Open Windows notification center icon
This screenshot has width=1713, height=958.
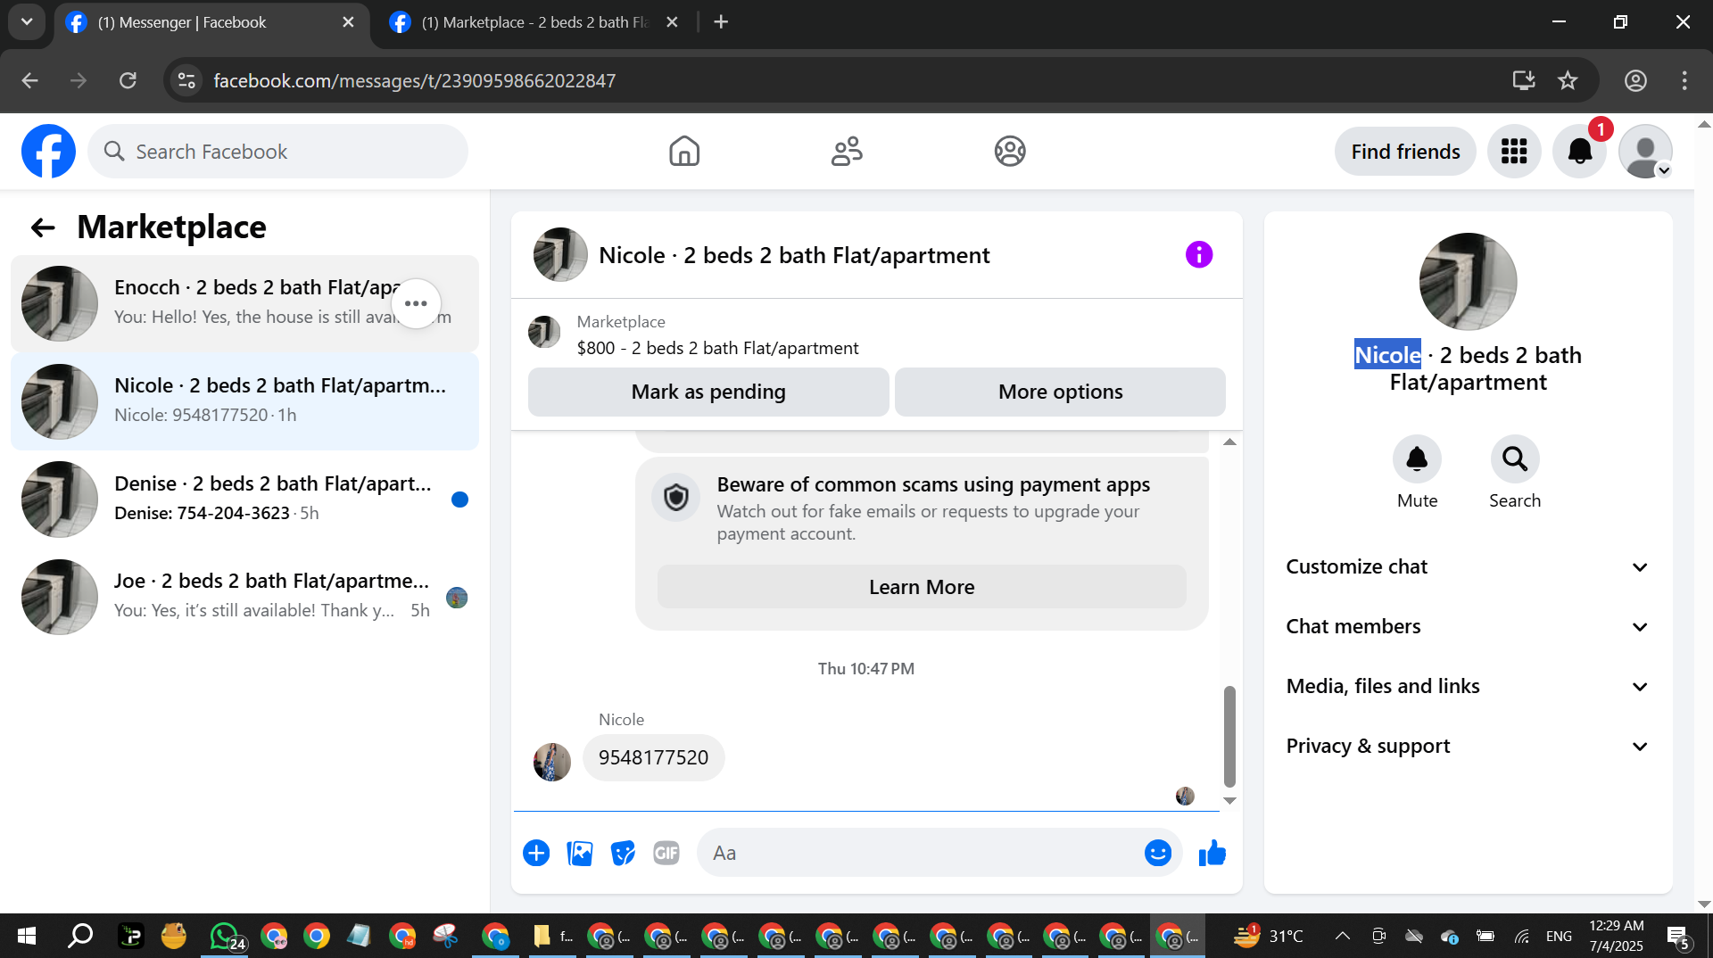pyautogui.click(x=1679, y=936)
